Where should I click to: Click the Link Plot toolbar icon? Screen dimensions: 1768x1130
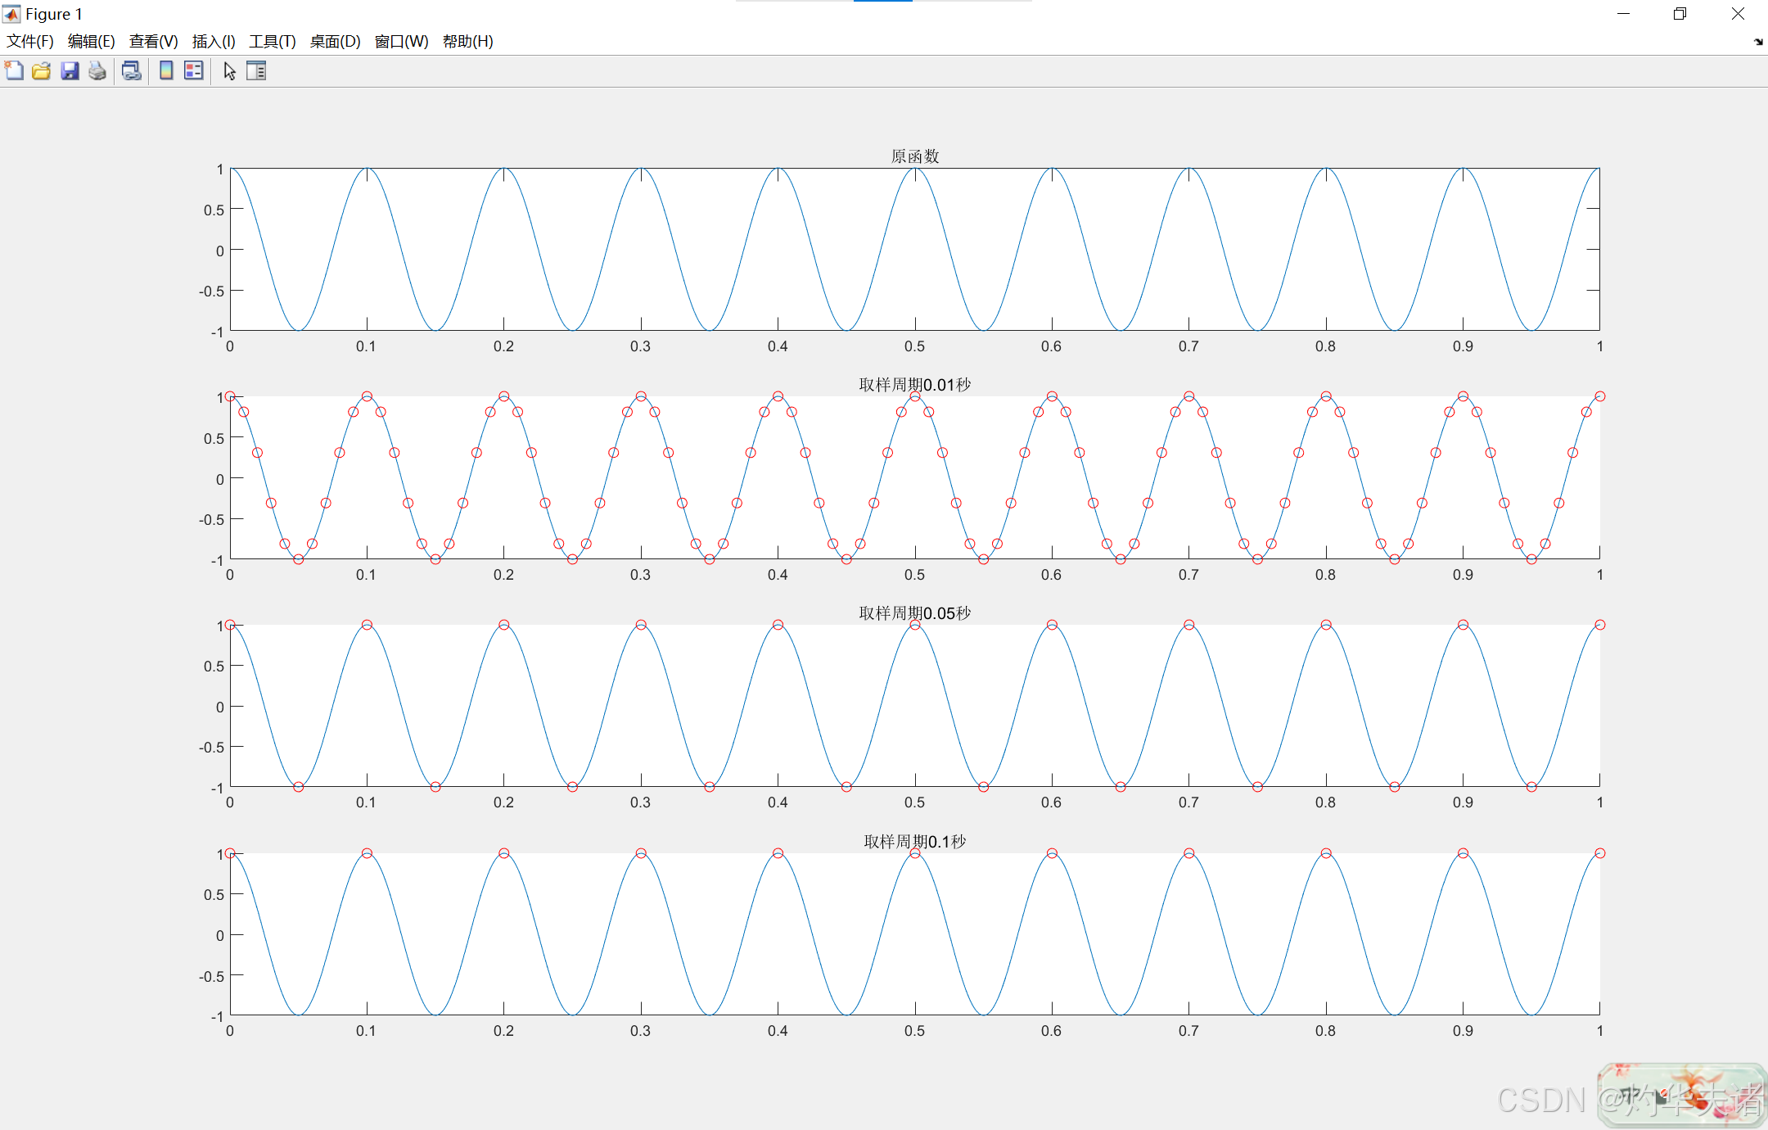coord(132,71)
